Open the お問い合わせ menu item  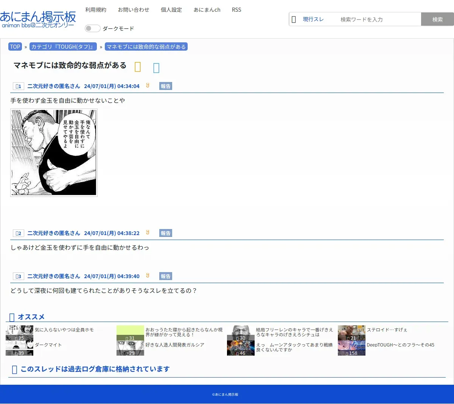click(134, 10)
